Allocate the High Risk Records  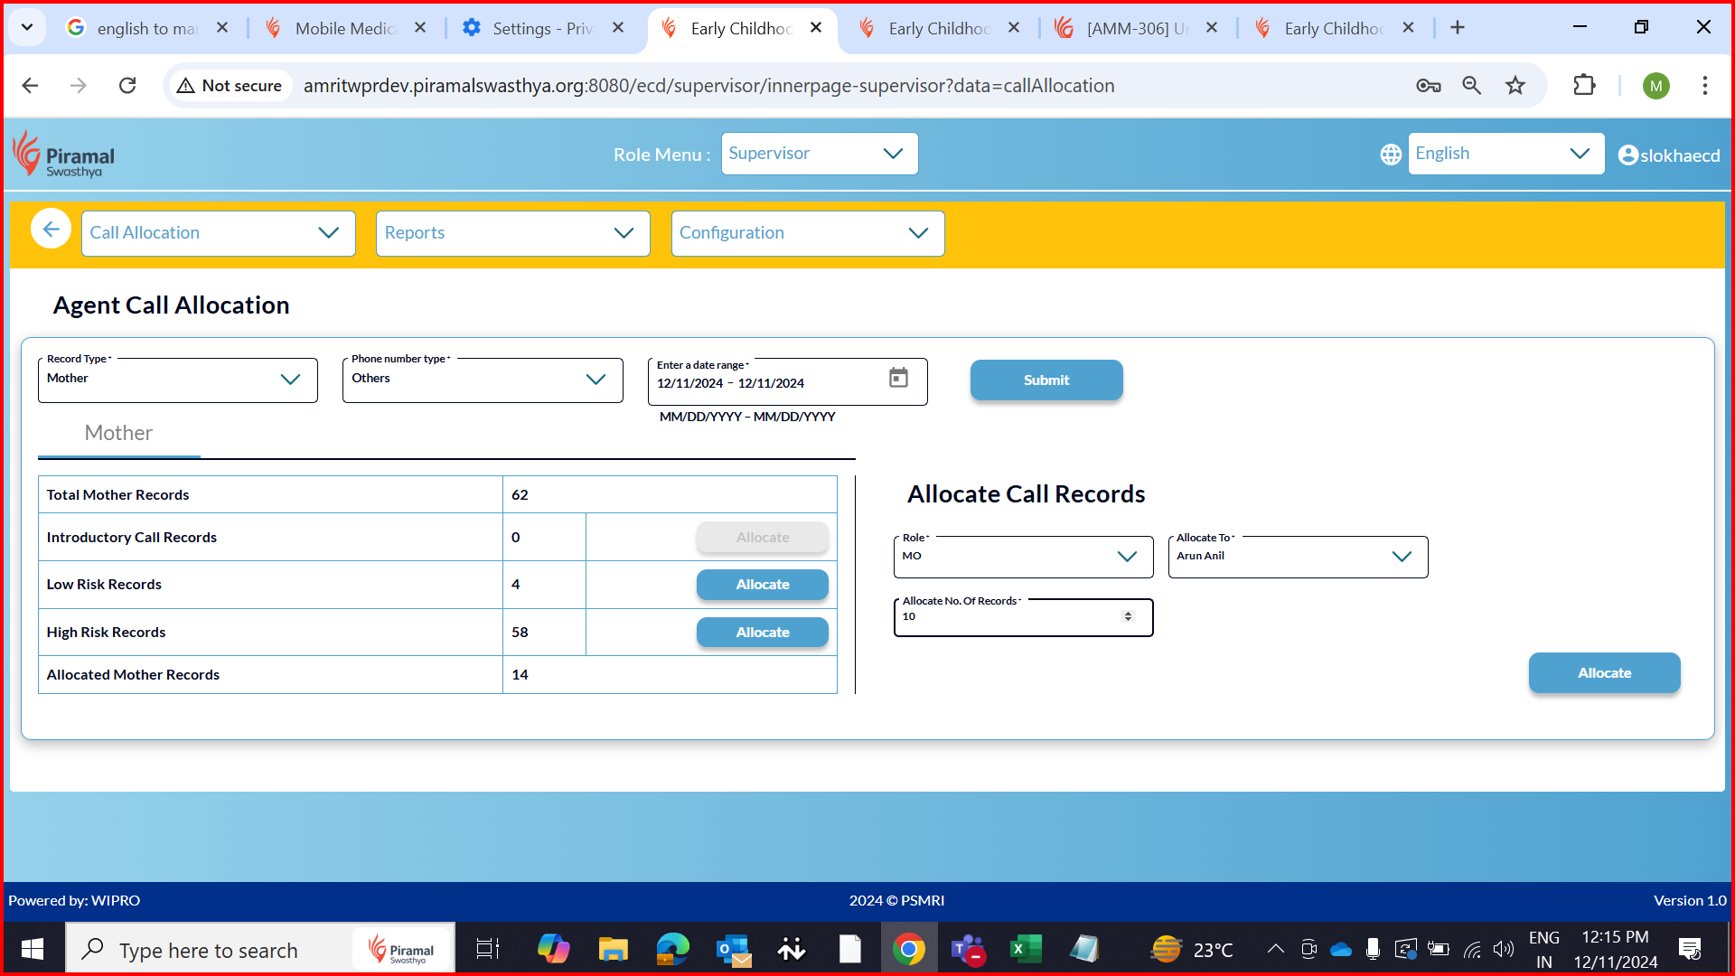point(762,633)
